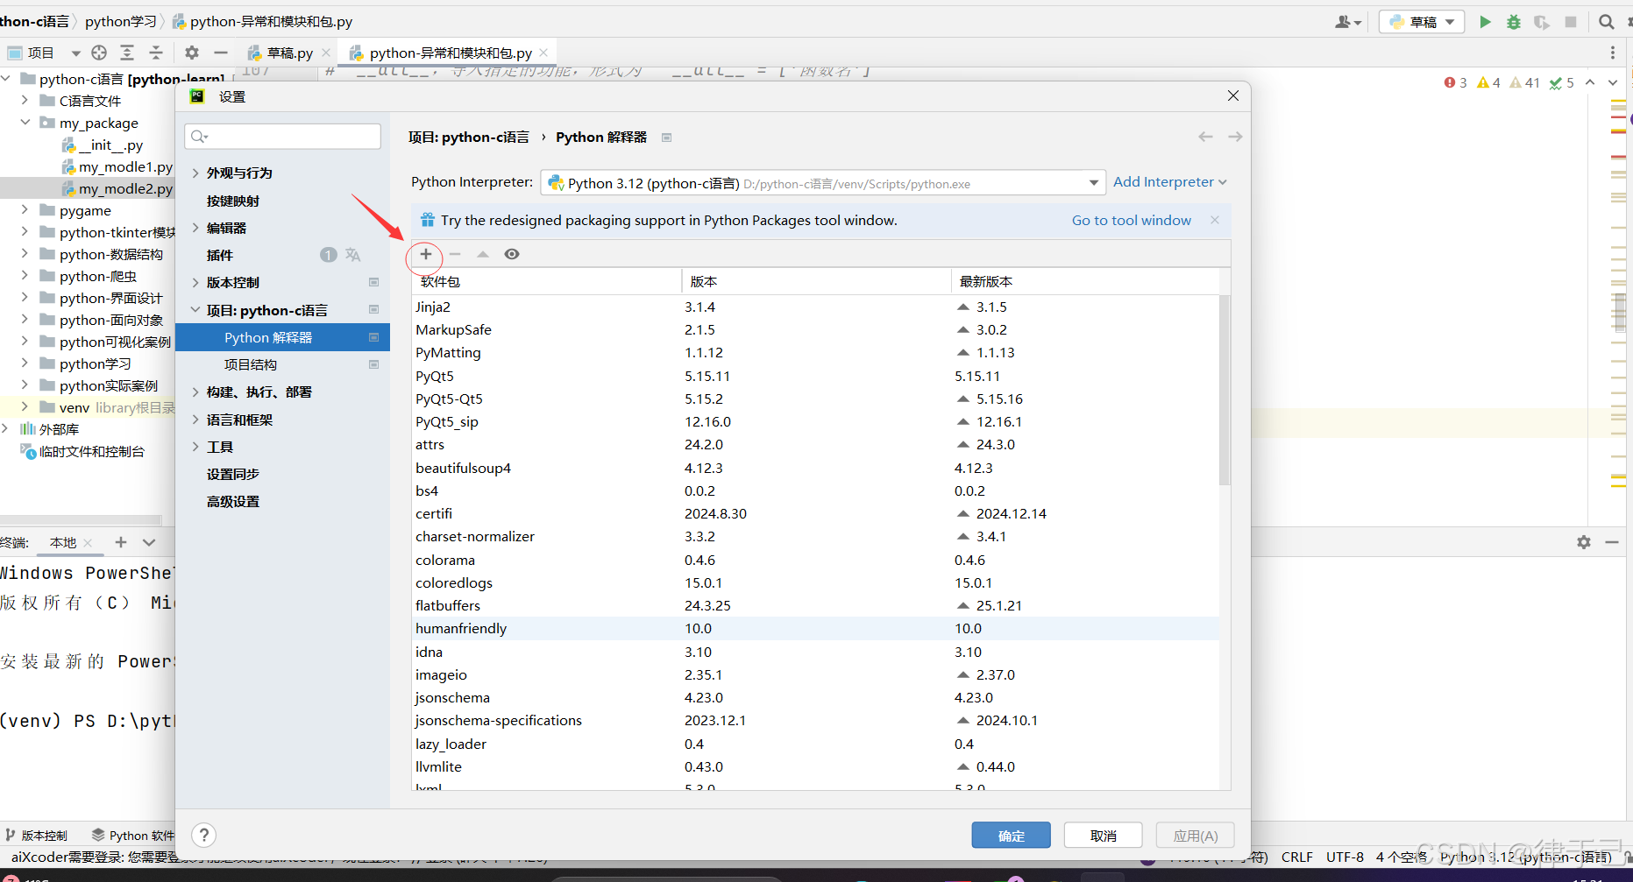
Task: Open the Python Interpreter dropdown
Action: pyautogui.click(x=823, y=183)
